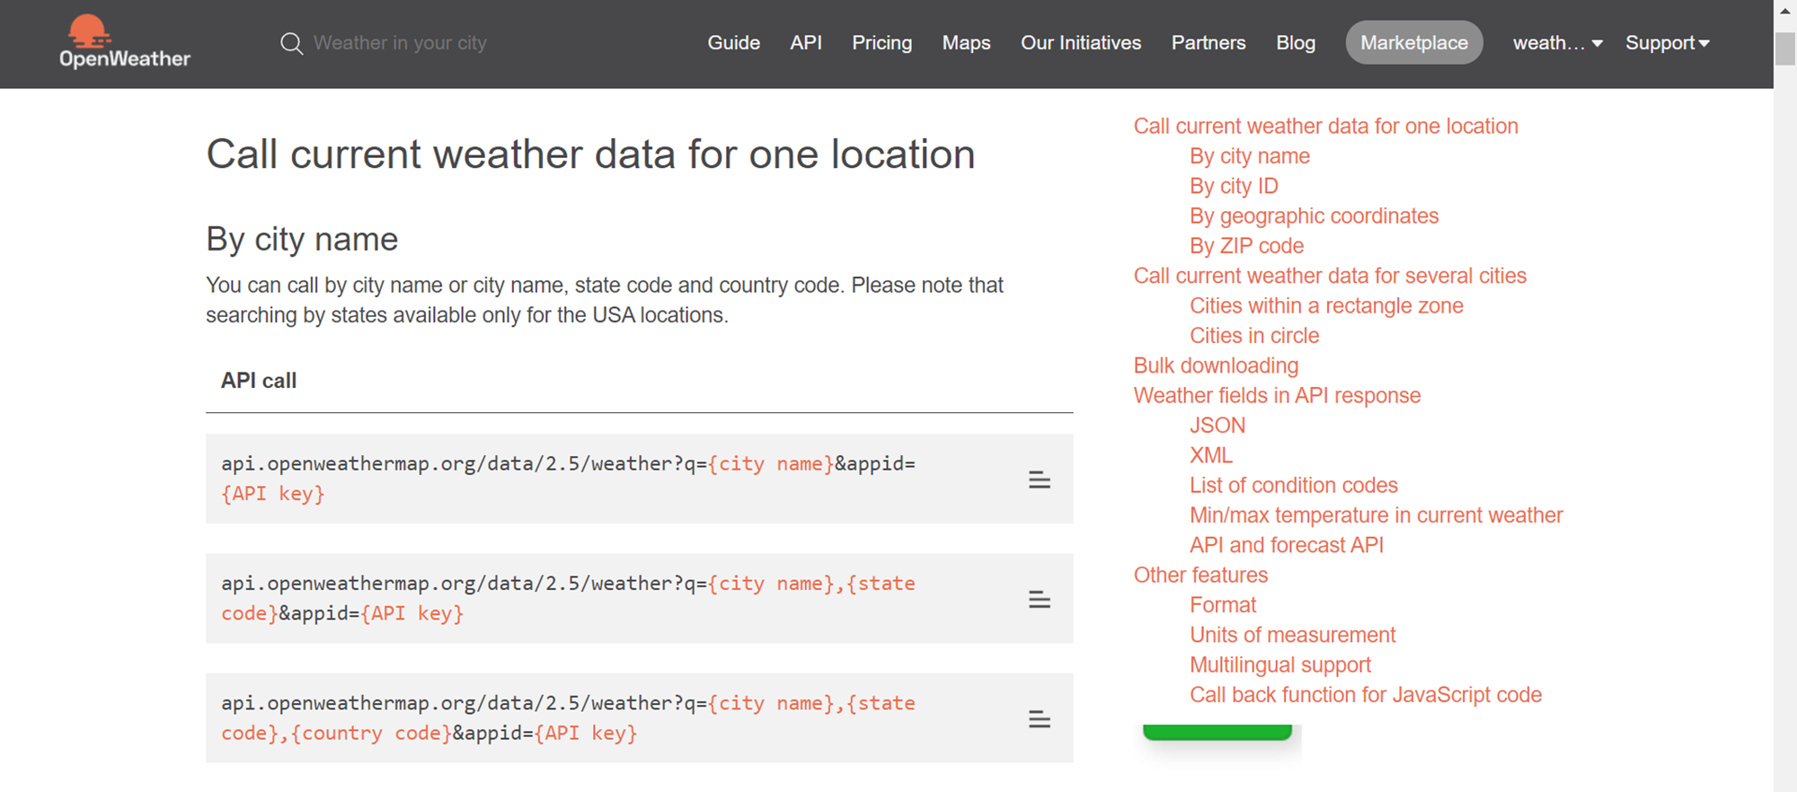The image size is (1797, 792).
Task: Click scrollbar up arrow
Action: click(1784, 11)
